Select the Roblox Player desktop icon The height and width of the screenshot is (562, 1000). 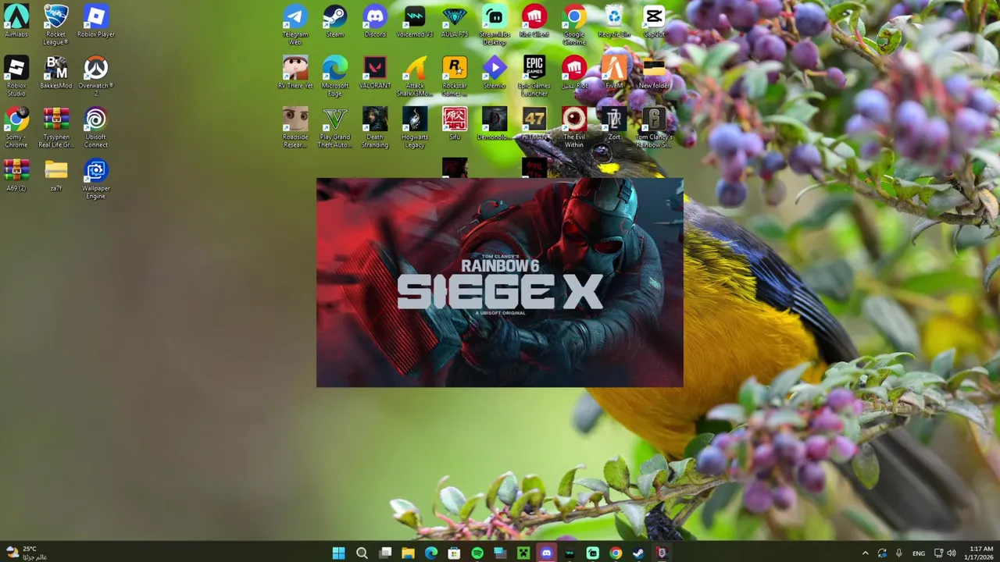click(96, 21)
